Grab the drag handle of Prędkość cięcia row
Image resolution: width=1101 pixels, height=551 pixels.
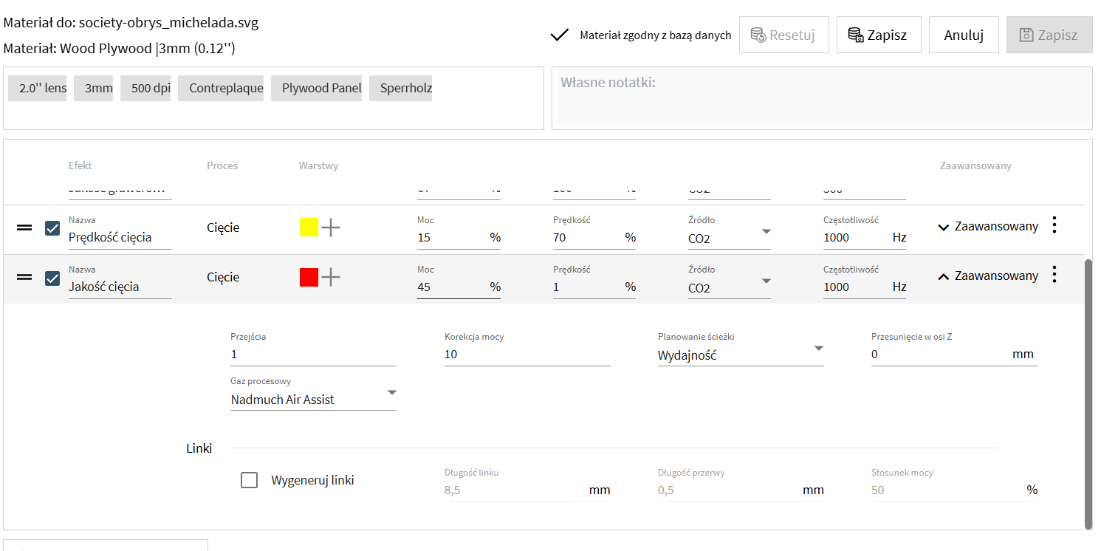coord(24,228)
